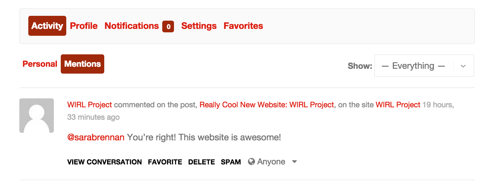Viewport: 486px width, 183px height.
Task: Click the notifications count badge
Action: (168, 26)
